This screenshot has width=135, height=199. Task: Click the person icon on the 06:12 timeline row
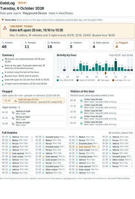tap(10, 143)
